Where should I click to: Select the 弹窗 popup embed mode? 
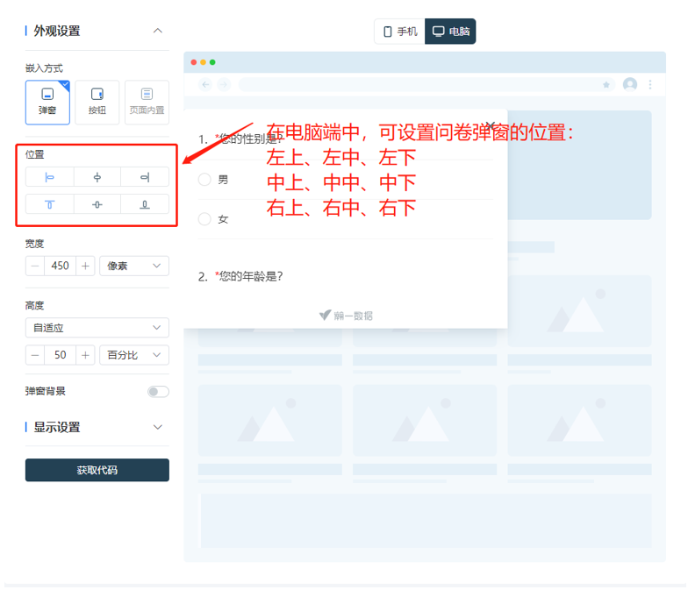(x=47, y=103)
